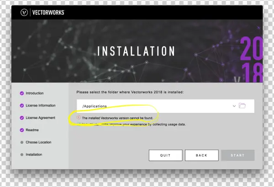Expand the /Applications path dropdown arrow

pos(234,106)
